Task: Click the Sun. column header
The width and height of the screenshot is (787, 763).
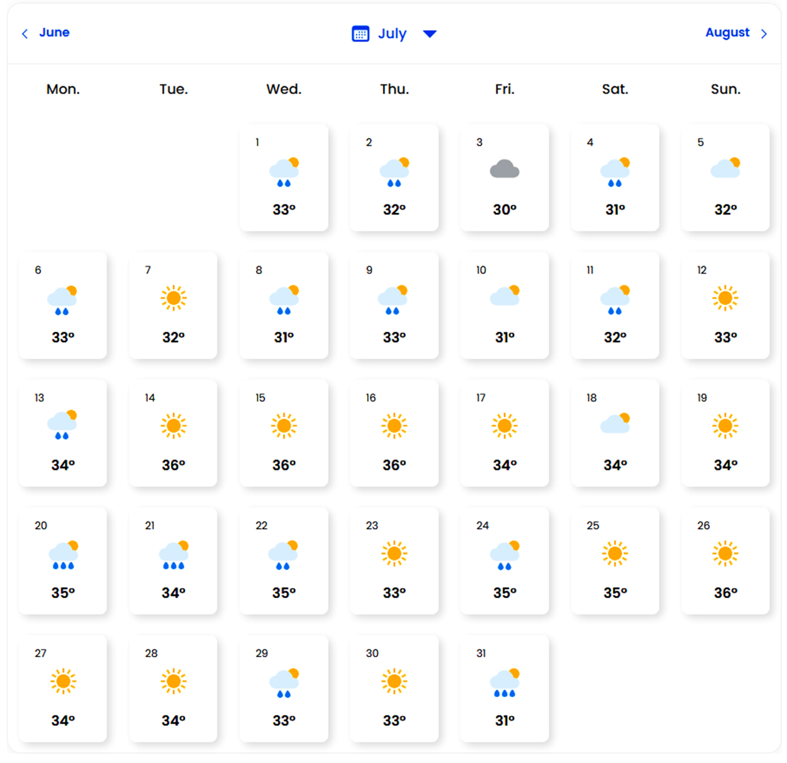Action: (x=725, y=89)
